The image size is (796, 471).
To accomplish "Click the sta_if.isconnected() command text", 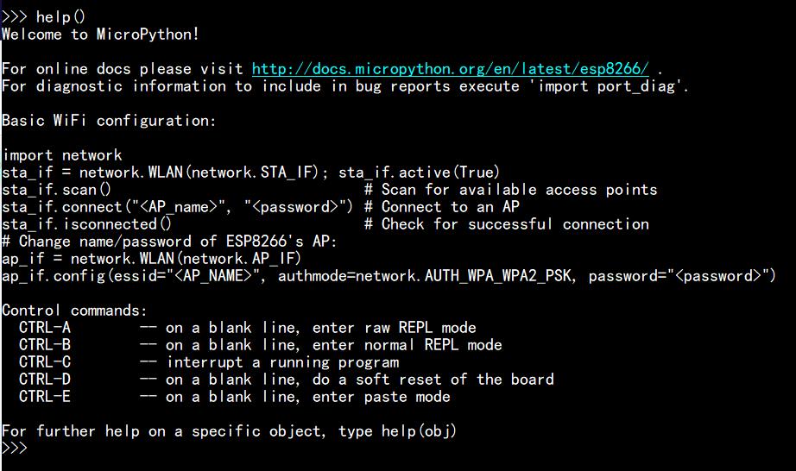I will click(86, 224).
